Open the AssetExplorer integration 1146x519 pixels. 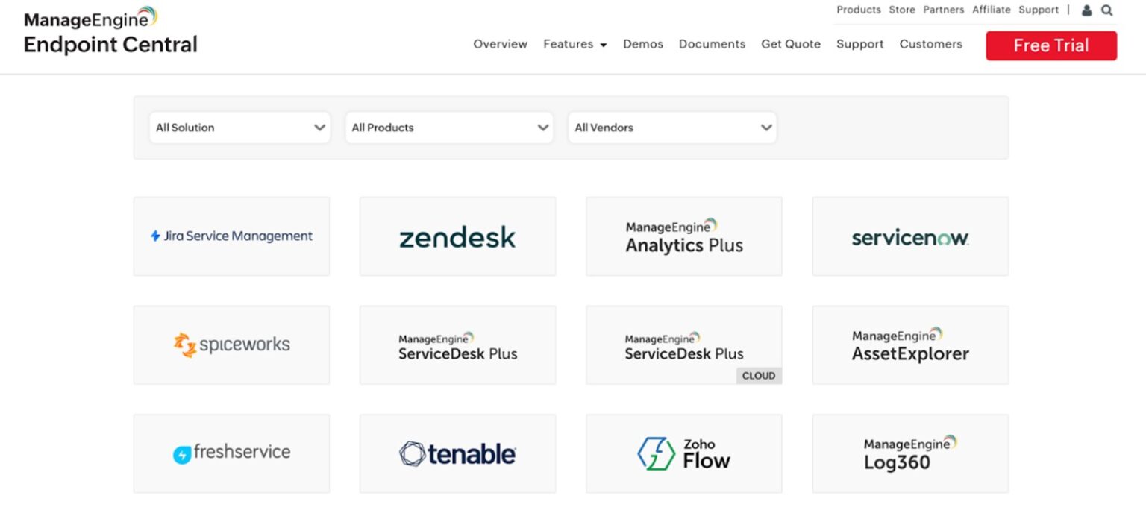tap(909, 345)
